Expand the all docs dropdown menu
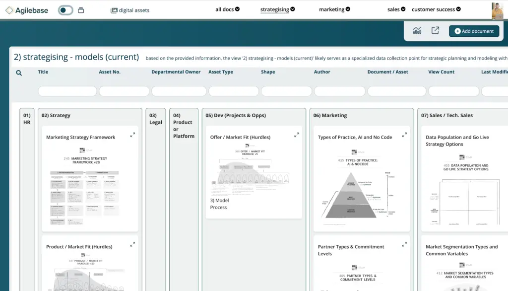Screen dimensions: 508x291 tap(227, 9)
